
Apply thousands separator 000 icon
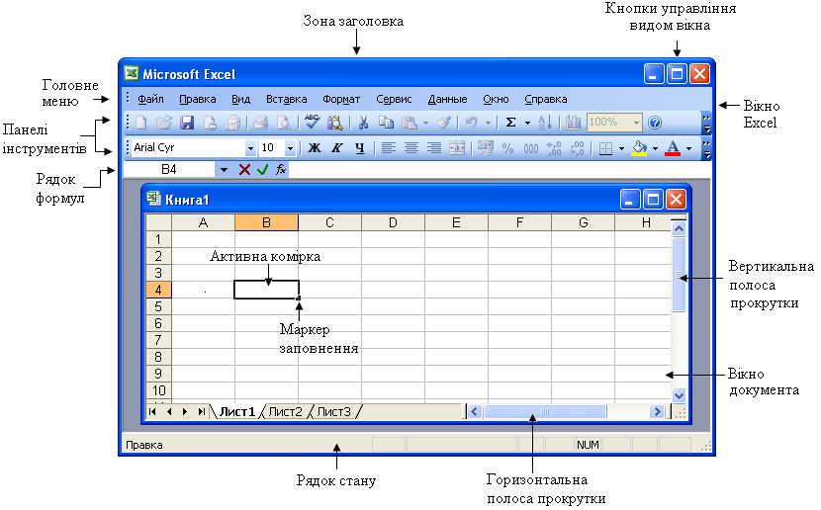[530, 149]
